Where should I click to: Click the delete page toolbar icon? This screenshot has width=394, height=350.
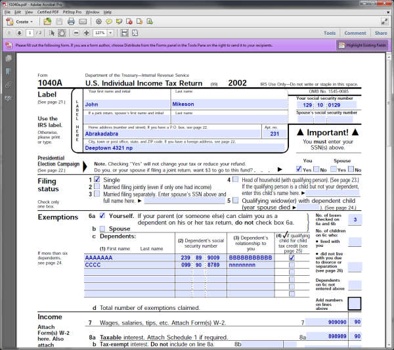pos(129,22)
